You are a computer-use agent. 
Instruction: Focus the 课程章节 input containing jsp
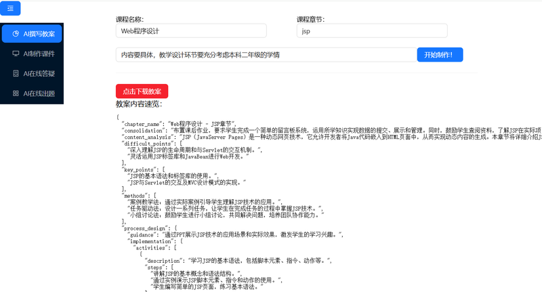point(372,30)
